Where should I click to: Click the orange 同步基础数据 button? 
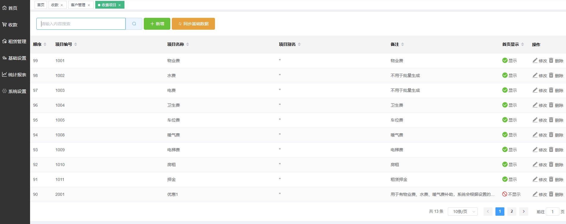click(x=193, y=24)
